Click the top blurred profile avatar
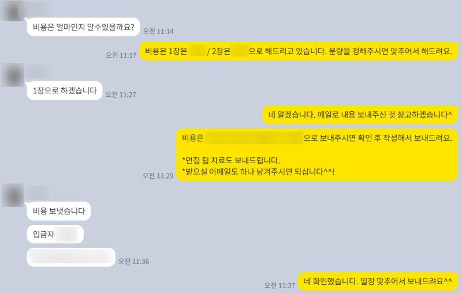The width and height of the screenshot is (462, 294). 12,10
